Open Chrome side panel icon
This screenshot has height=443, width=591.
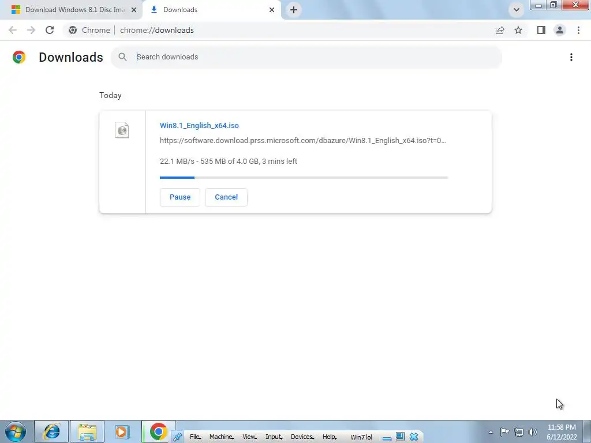click(541, 30)
